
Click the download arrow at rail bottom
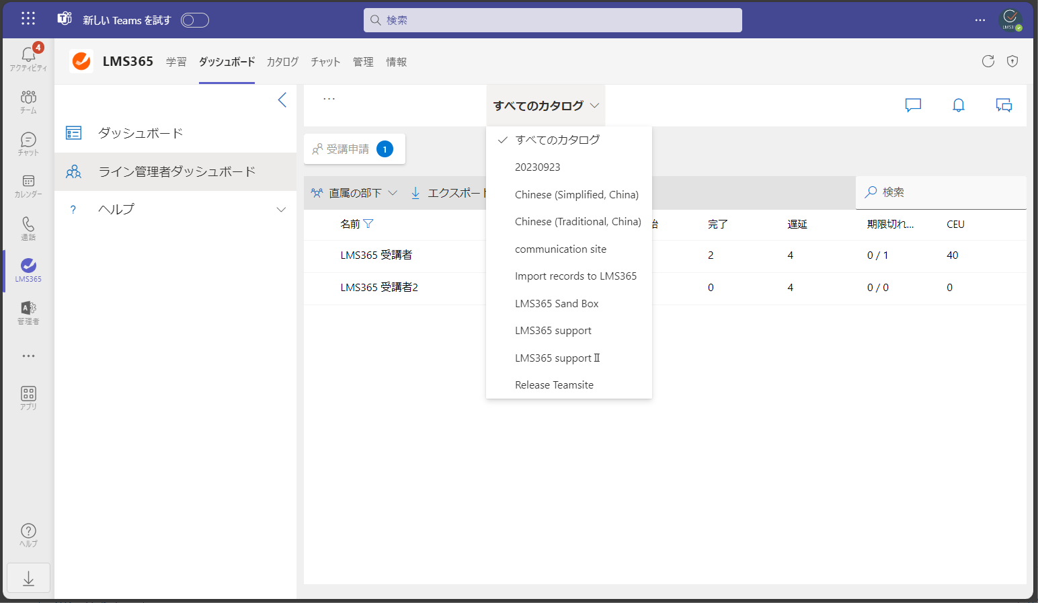pyautogui.click(x=28, y=578)
